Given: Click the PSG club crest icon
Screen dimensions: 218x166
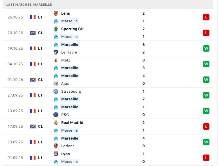Looking at the screenshot, I should click(x=56, y=115).
